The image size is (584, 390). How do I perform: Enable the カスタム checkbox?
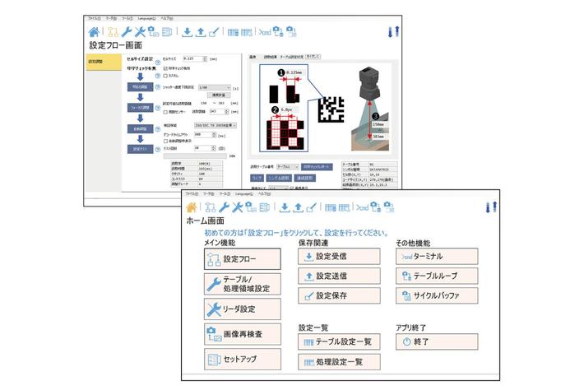click(x=165, y=76)
